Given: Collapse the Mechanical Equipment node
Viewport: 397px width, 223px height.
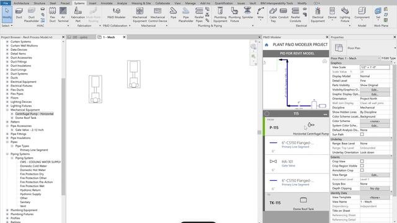Looking at the screenshot, I should point(7,110).
